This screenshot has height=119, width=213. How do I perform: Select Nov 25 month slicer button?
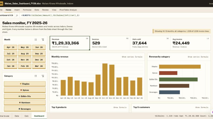pos(25,60)
